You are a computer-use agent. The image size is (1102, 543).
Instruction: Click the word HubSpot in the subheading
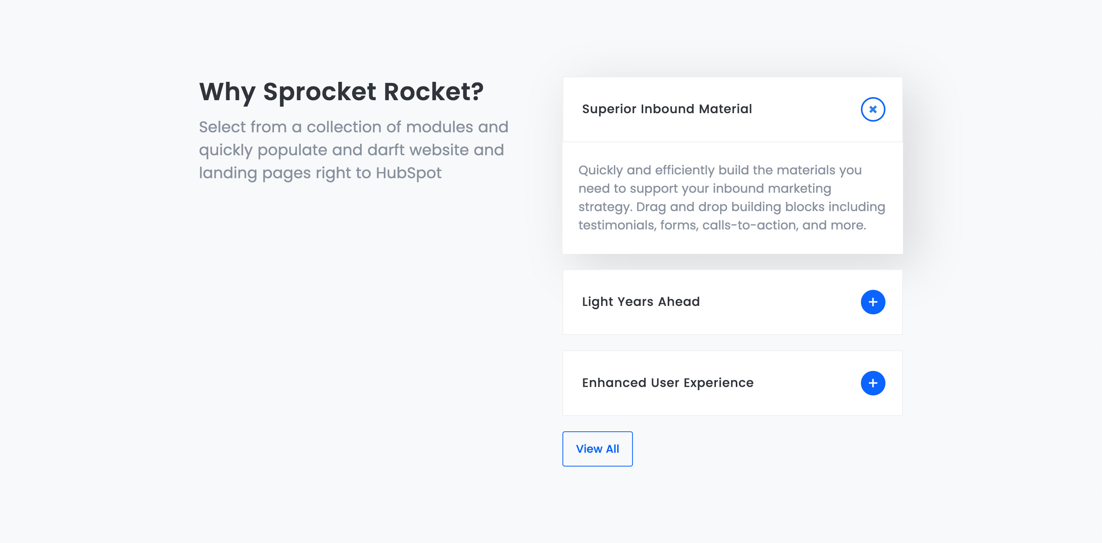point(409,173)
